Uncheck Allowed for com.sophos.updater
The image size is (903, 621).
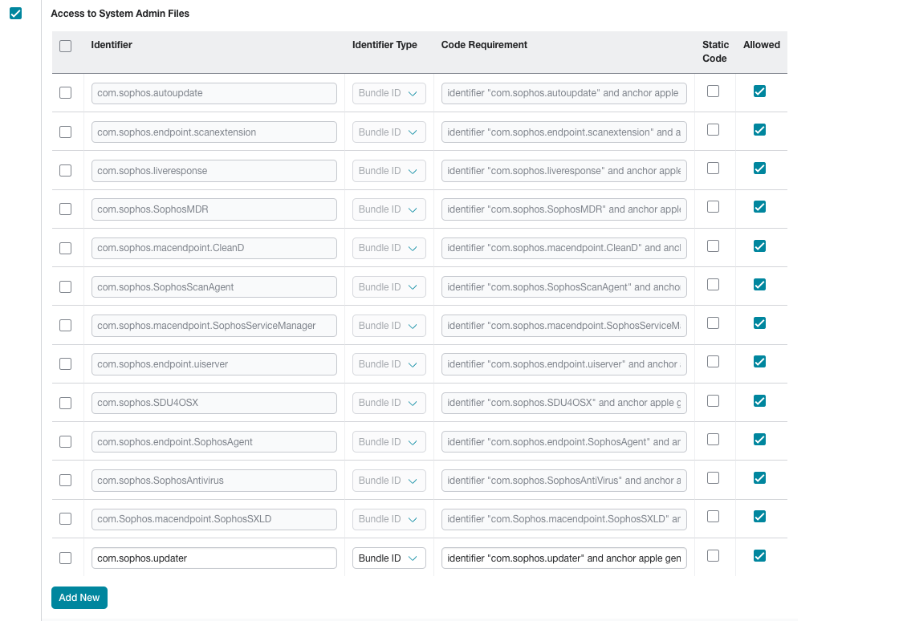759,555
